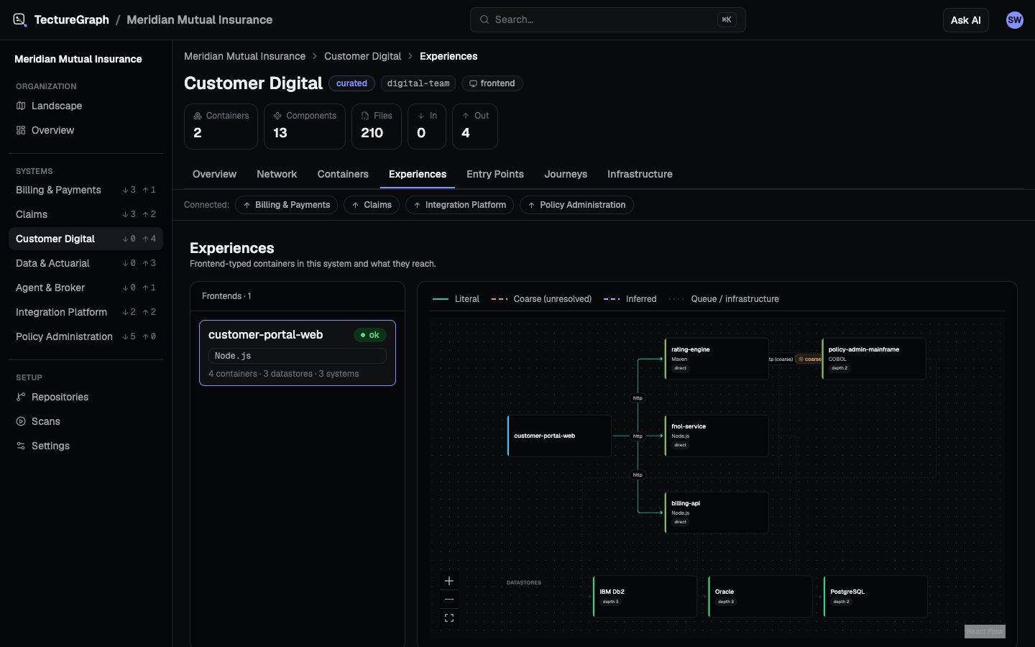Click the "Frontends · 1" header text

226,296
